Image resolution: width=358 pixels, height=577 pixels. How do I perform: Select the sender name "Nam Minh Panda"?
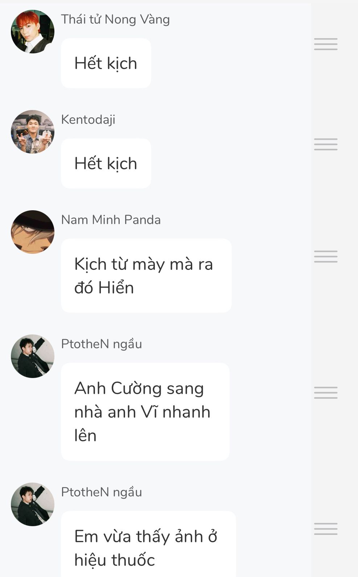[x=111, y=220]
